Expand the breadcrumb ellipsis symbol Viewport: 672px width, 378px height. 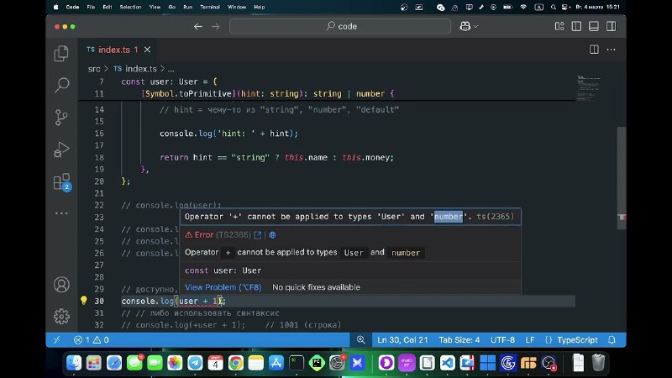[171, 69]
